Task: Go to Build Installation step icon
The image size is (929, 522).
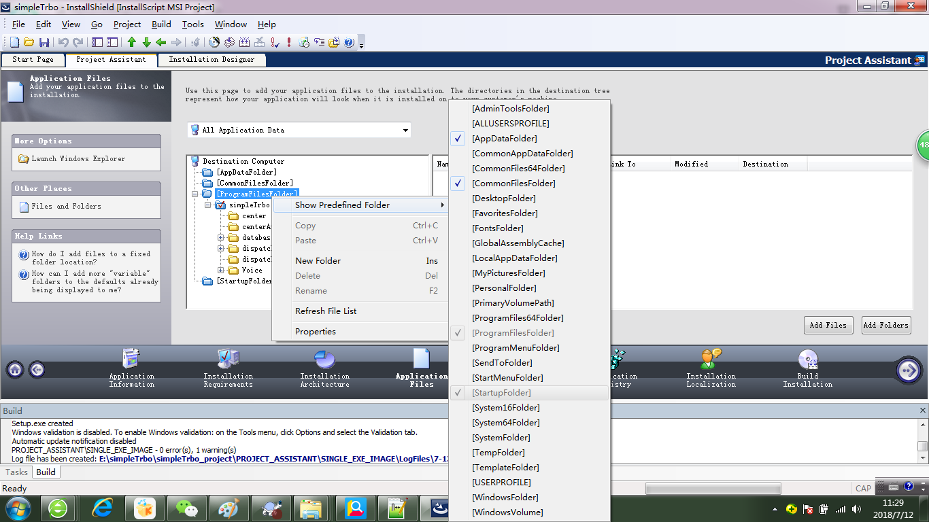Action: click(x=807, y=358)
